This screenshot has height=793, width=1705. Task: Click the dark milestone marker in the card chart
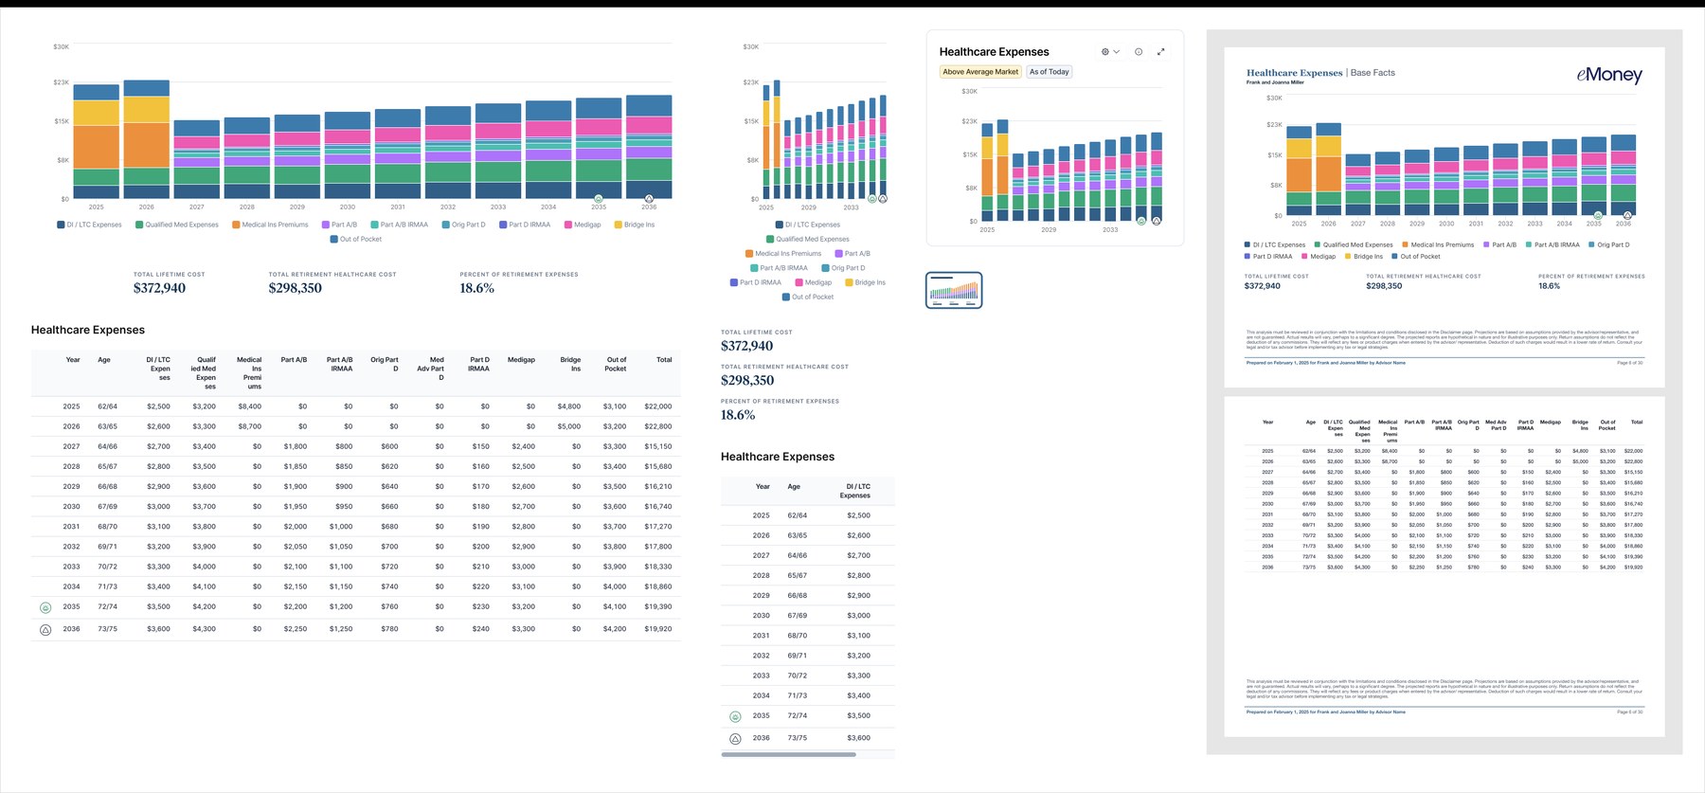tap(1157, 221)
